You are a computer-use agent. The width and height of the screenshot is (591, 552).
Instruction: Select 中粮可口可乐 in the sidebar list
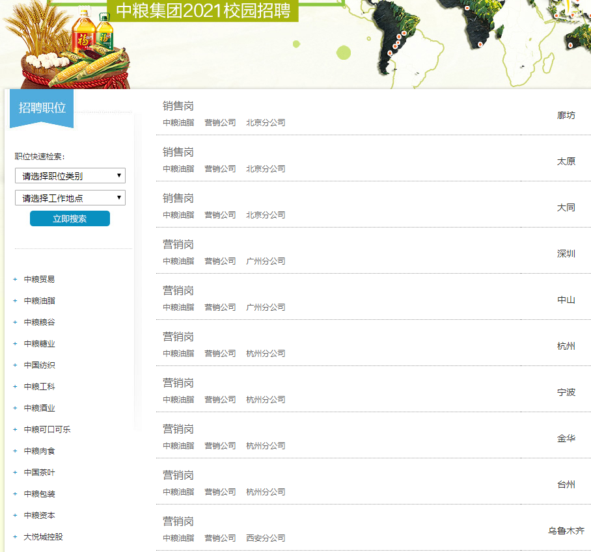pos(47,430)
